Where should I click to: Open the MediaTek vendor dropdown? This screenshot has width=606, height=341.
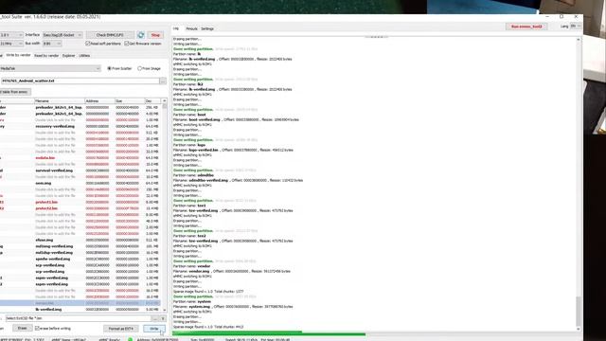tap(50, 68)
